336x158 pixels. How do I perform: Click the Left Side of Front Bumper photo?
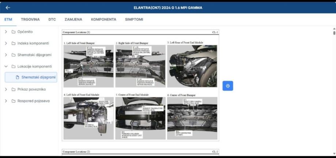tap(88, 66)
